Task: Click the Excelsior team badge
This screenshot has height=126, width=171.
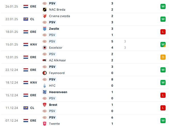Action: point(45,48)
